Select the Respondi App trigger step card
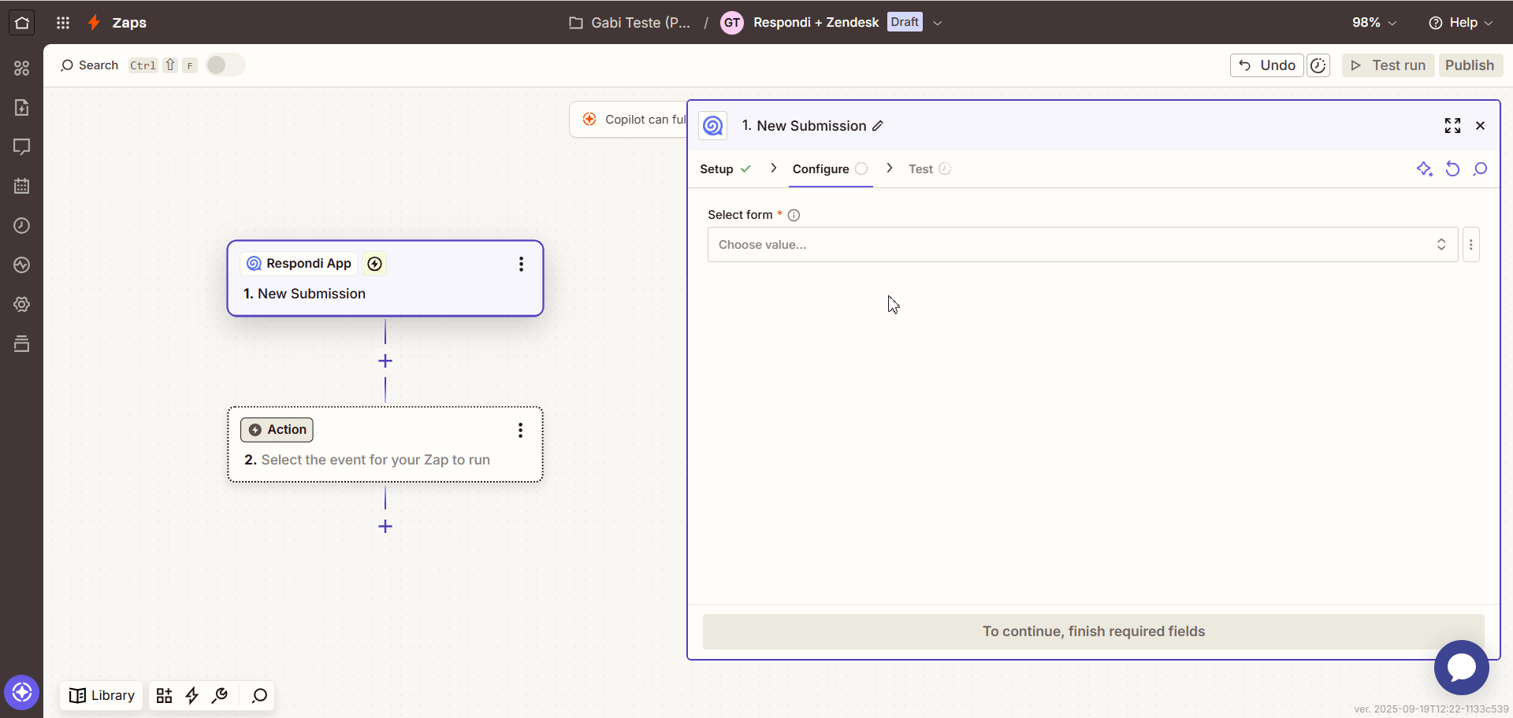Screen dimensions: 1513x718 click(x=385, y=279)
